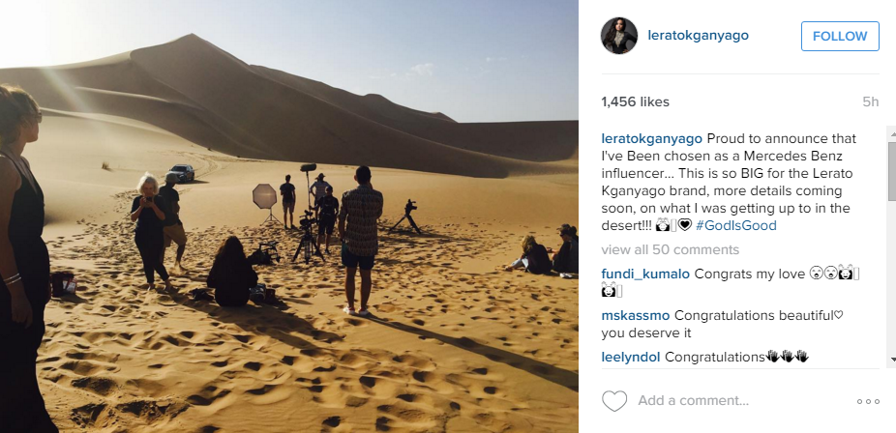This screenshot has height=433, width=896.
Task: Open leratokganyago username in caption
Action: tap(652, 138)
